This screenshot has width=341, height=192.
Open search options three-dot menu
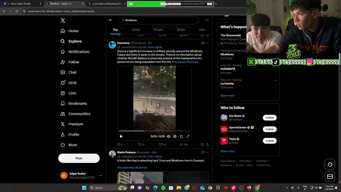207,20
